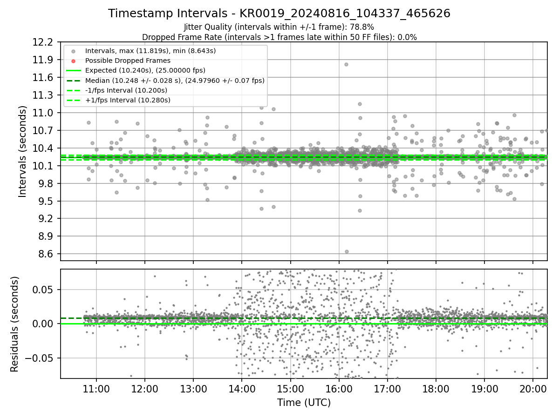Click the 10.7 y-axis tick label

43,131
